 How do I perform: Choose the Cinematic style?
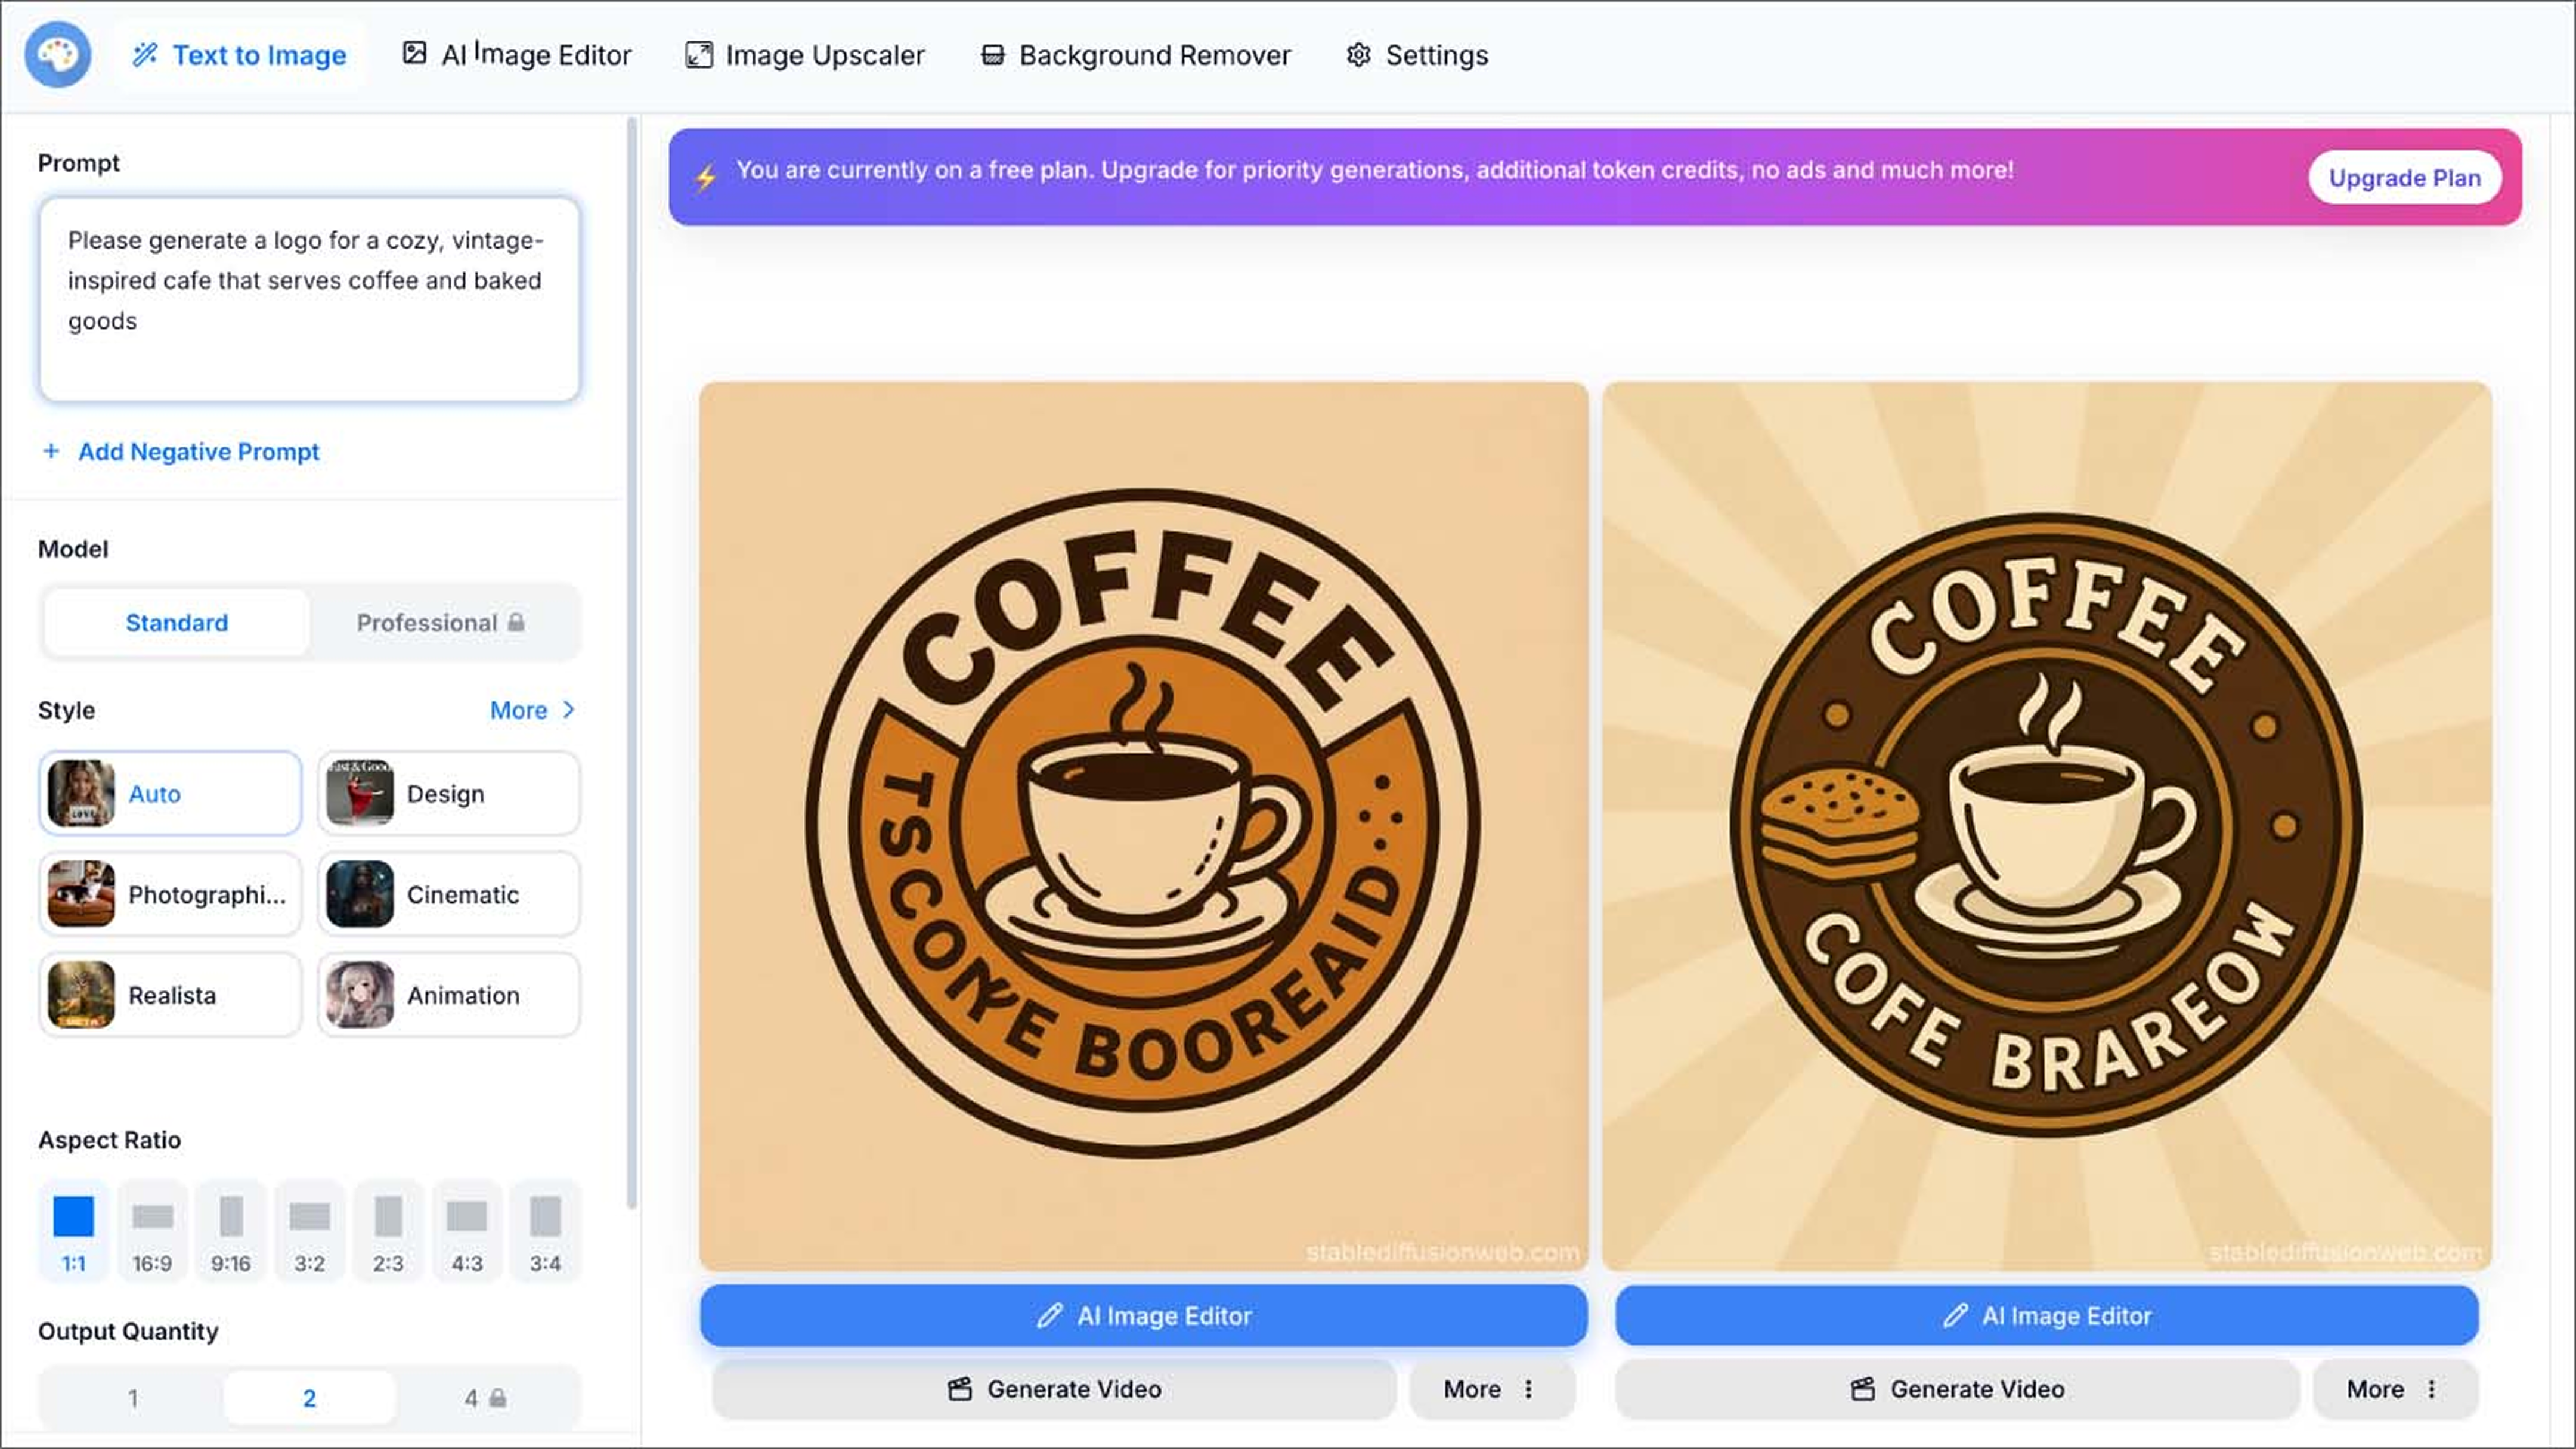449,895
